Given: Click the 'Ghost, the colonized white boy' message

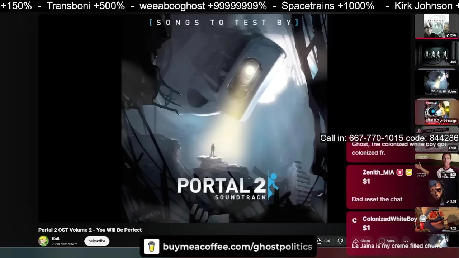Looking at the screenshot, I should tap(399, 148).
